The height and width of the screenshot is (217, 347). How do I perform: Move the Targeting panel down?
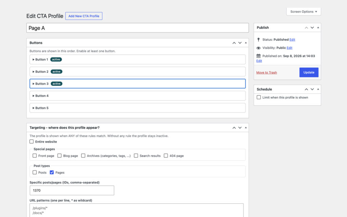pos(240,128)
